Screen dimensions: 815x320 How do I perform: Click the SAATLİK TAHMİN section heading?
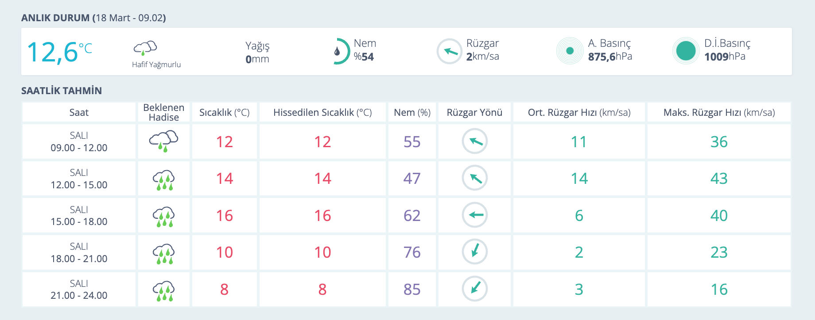pyautogui.click(x=62, y=91)
